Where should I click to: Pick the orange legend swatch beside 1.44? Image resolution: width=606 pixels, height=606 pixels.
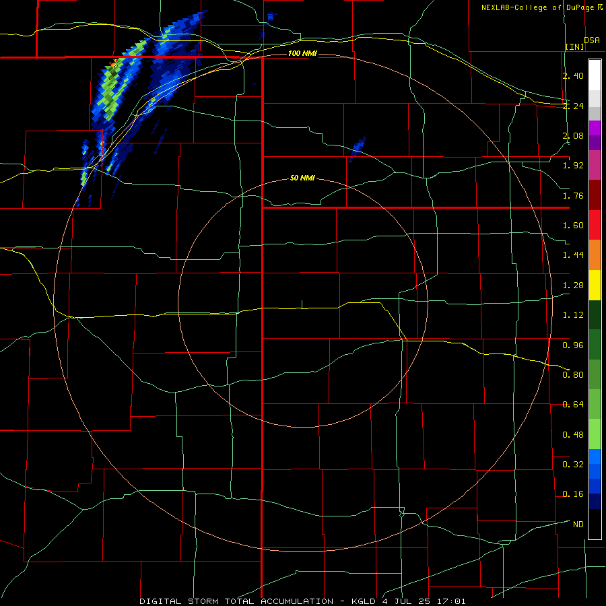tap(595, 255)
